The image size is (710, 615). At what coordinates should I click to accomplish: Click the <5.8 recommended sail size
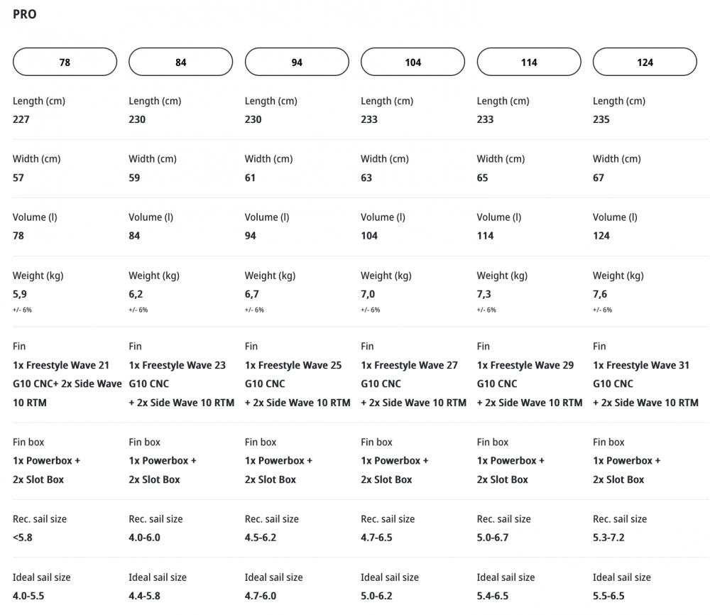[23, 538]
